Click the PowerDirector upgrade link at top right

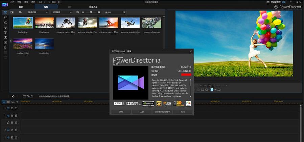pyautogui.click(x=288, y=7)
